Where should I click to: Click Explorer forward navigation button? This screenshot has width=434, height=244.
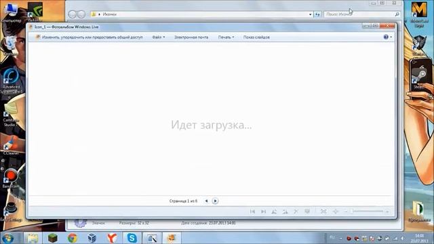point(81,14)
